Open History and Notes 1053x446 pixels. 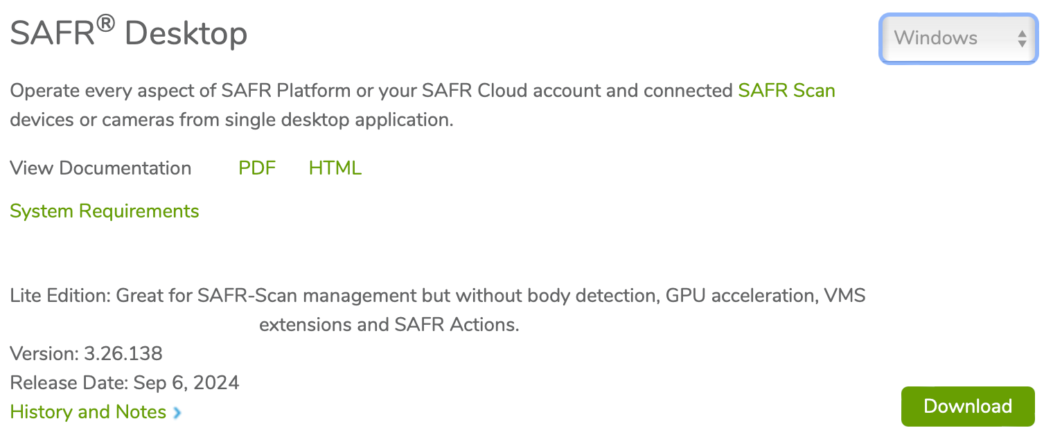pos(88,412)
